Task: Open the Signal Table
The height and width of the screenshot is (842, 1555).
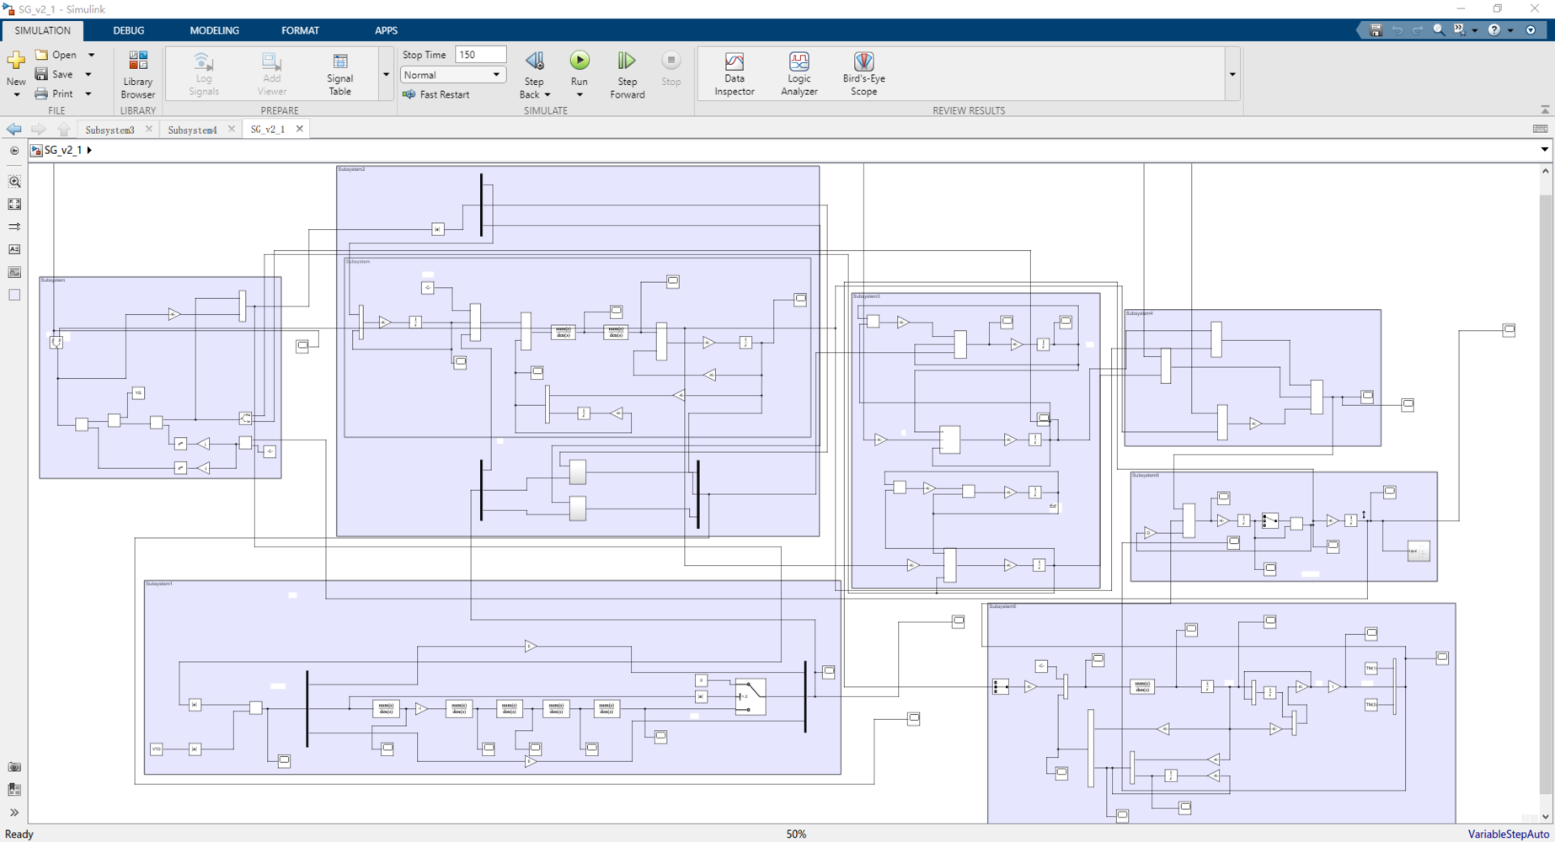Action: [x=340, y=74]
